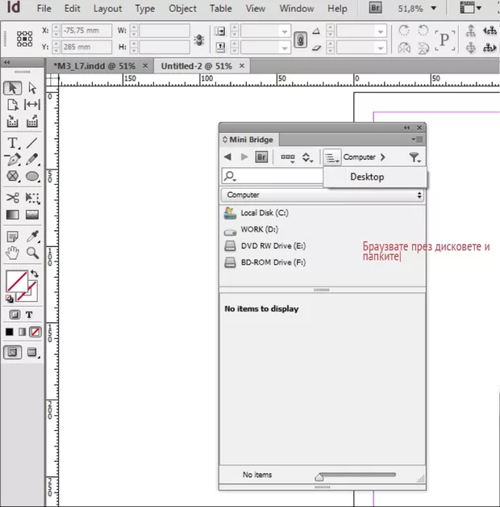Select the Pencil tool
500x507 pixels.
[x=33, y=159]
